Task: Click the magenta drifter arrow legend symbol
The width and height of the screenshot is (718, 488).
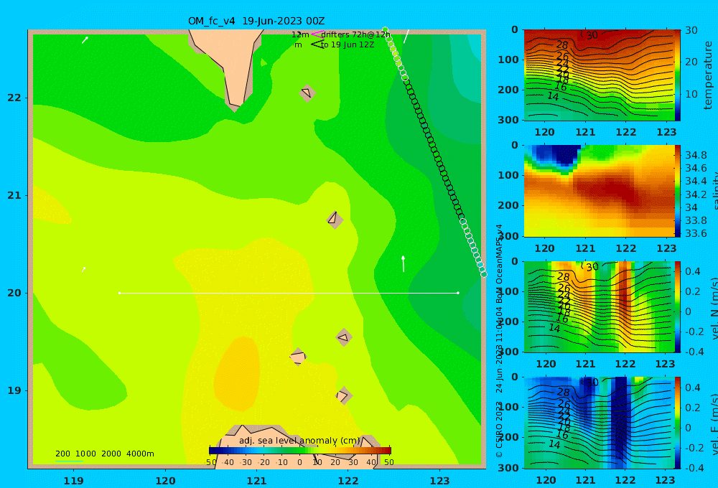Action: [x=317, y=34]
